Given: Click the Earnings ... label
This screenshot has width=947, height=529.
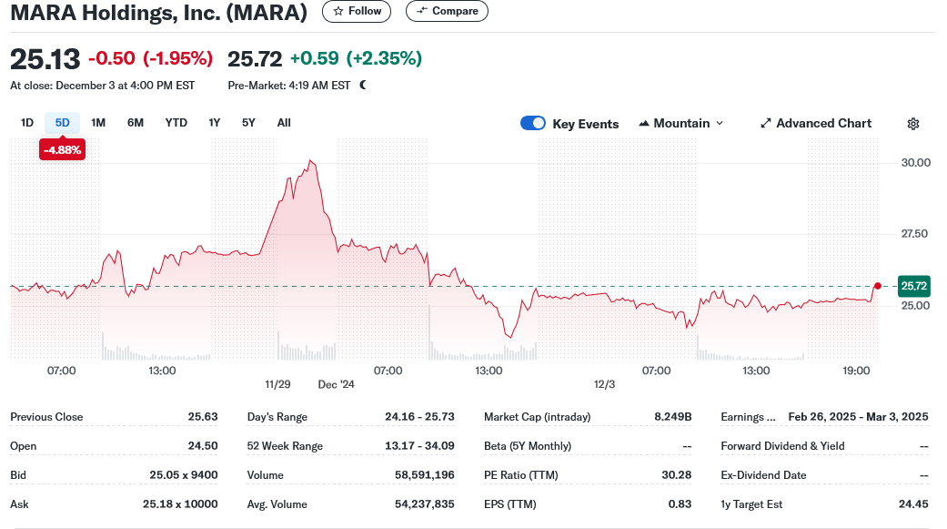Looking at the screenshot, I should 748,416.
